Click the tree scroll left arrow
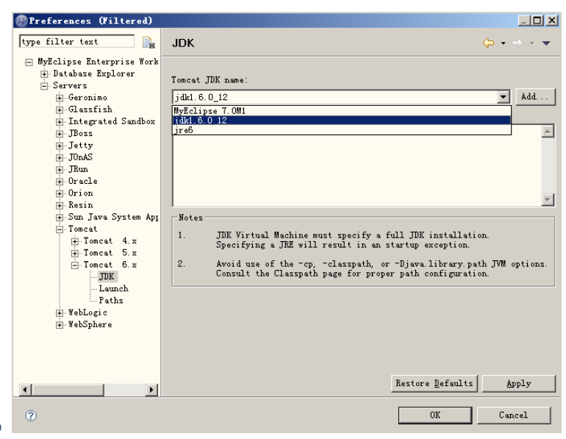 point(25,390)
